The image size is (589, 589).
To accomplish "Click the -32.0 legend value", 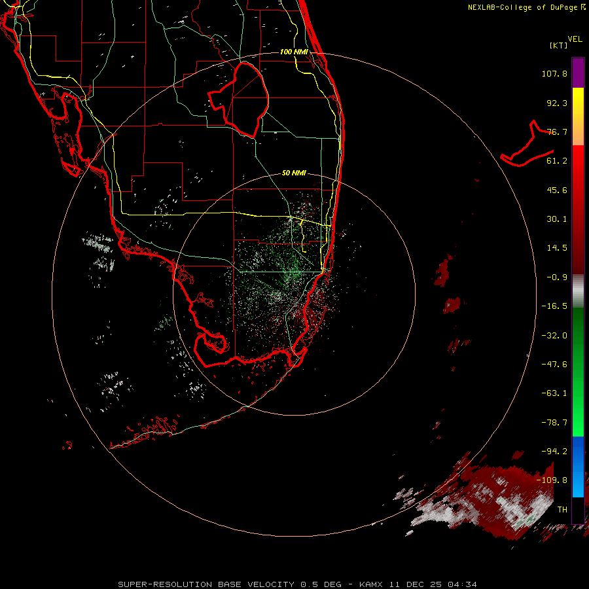I will [x=554, y=336].
